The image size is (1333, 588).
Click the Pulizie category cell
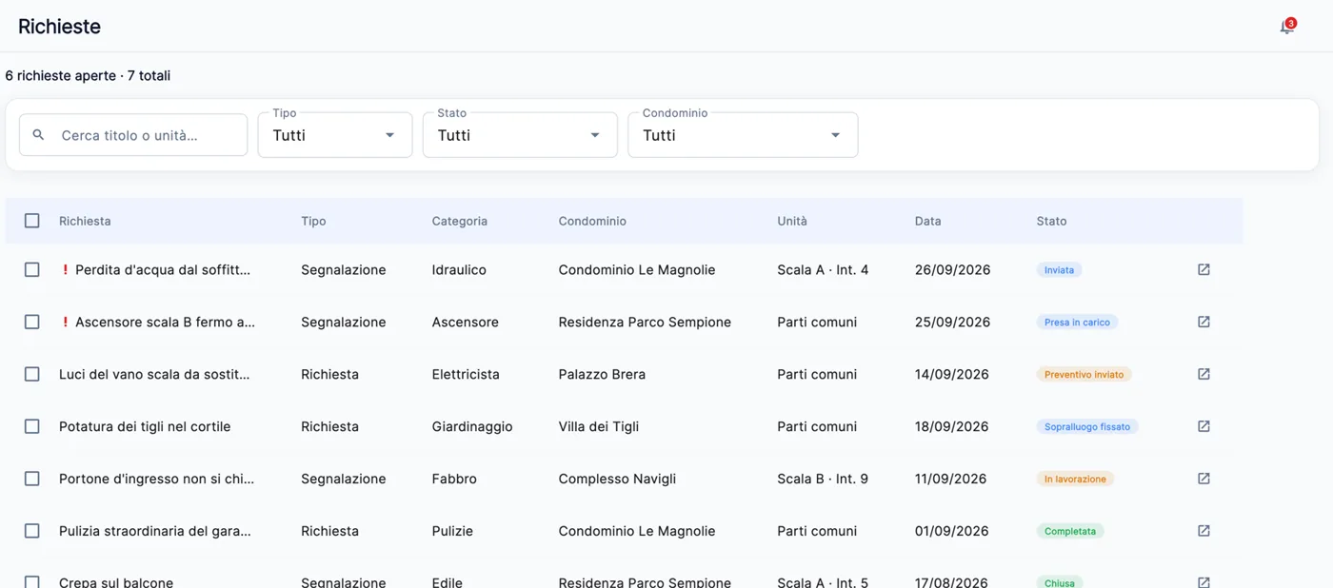[452, 531]
